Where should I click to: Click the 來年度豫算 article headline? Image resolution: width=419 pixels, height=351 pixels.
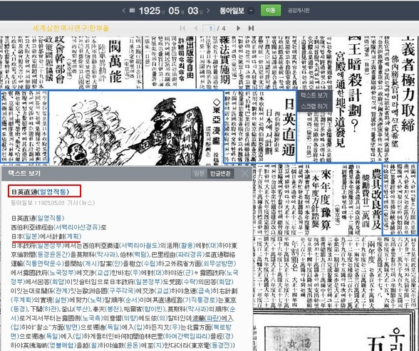(x=326, y=199)
